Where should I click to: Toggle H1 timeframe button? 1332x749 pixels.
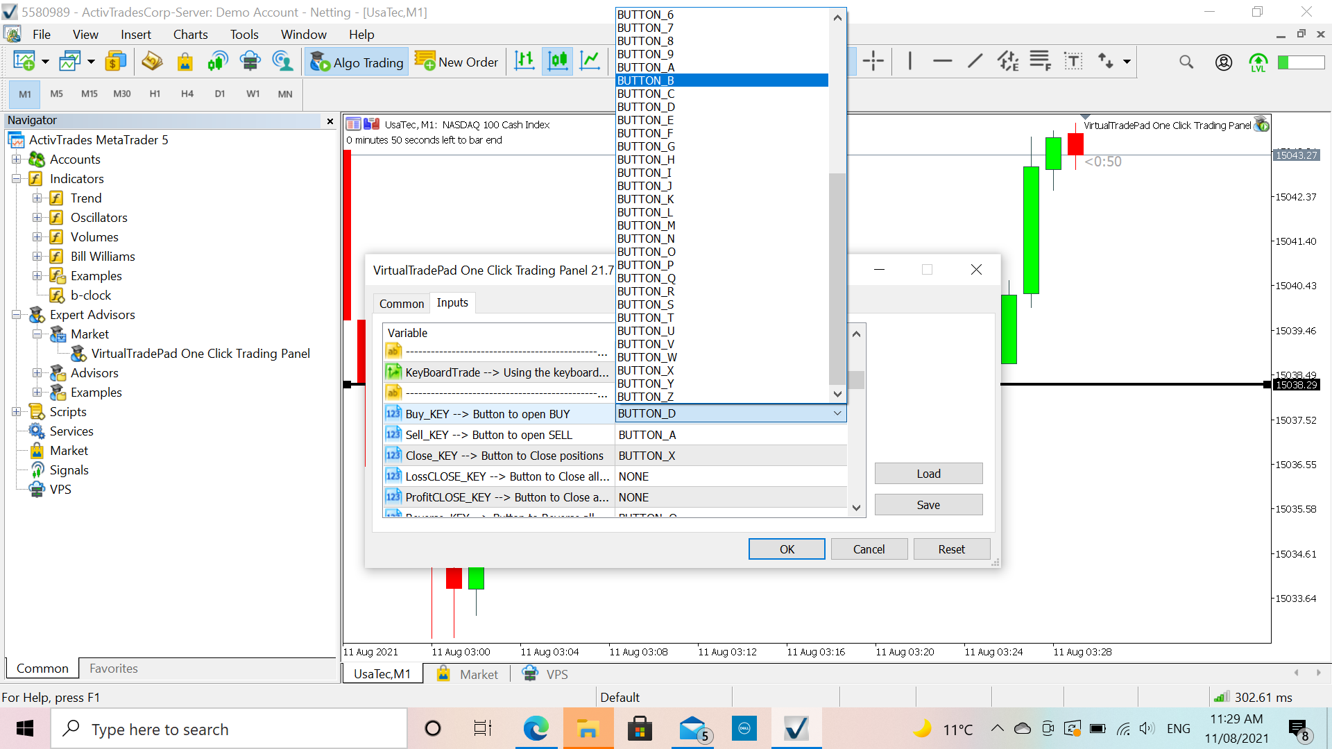click(155, 94)
